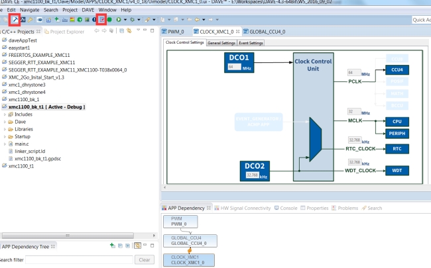Click the red-highlighted Generate Code toolbar icon

tap(101, 20)
